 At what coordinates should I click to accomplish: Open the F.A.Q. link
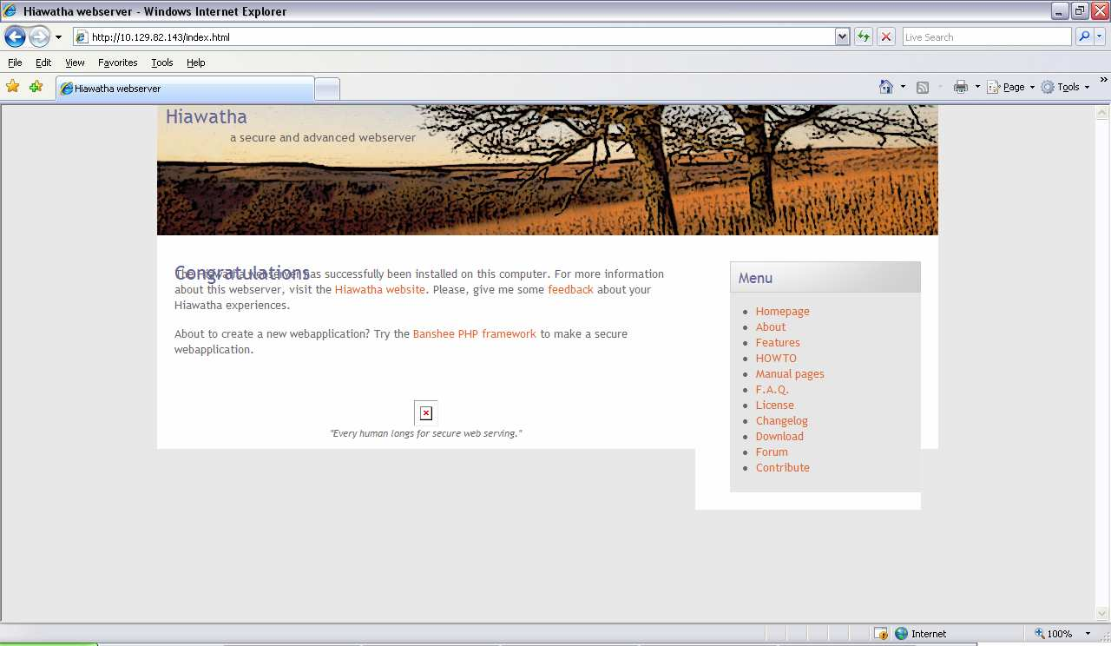click(x=772, y=390)
